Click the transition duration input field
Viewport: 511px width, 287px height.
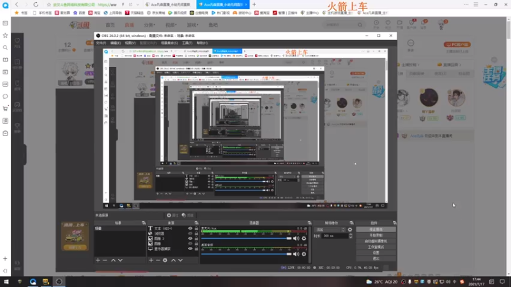pos(334,236)
